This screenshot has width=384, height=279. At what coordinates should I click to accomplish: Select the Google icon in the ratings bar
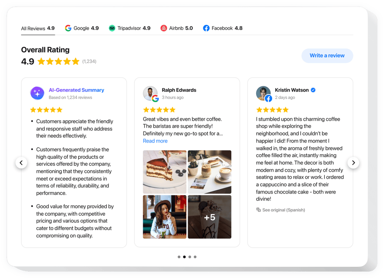click(x=69, y=28)
